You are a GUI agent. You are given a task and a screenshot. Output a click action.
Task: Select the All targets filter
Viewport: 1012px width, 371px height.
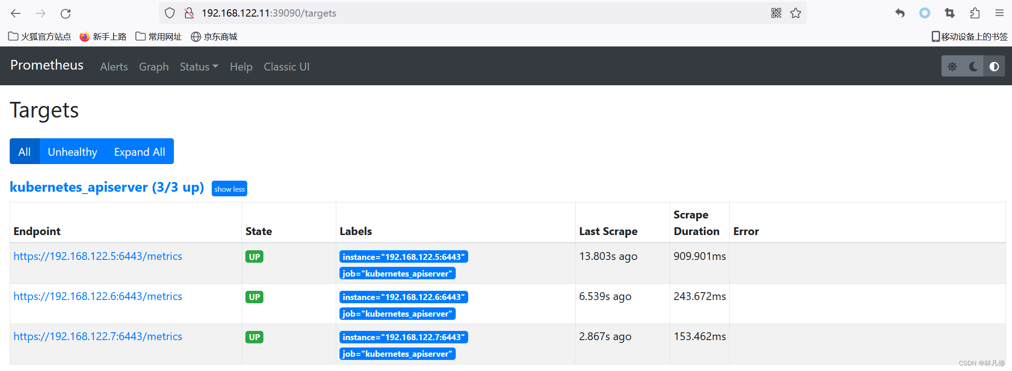click(x=24, y=152)
